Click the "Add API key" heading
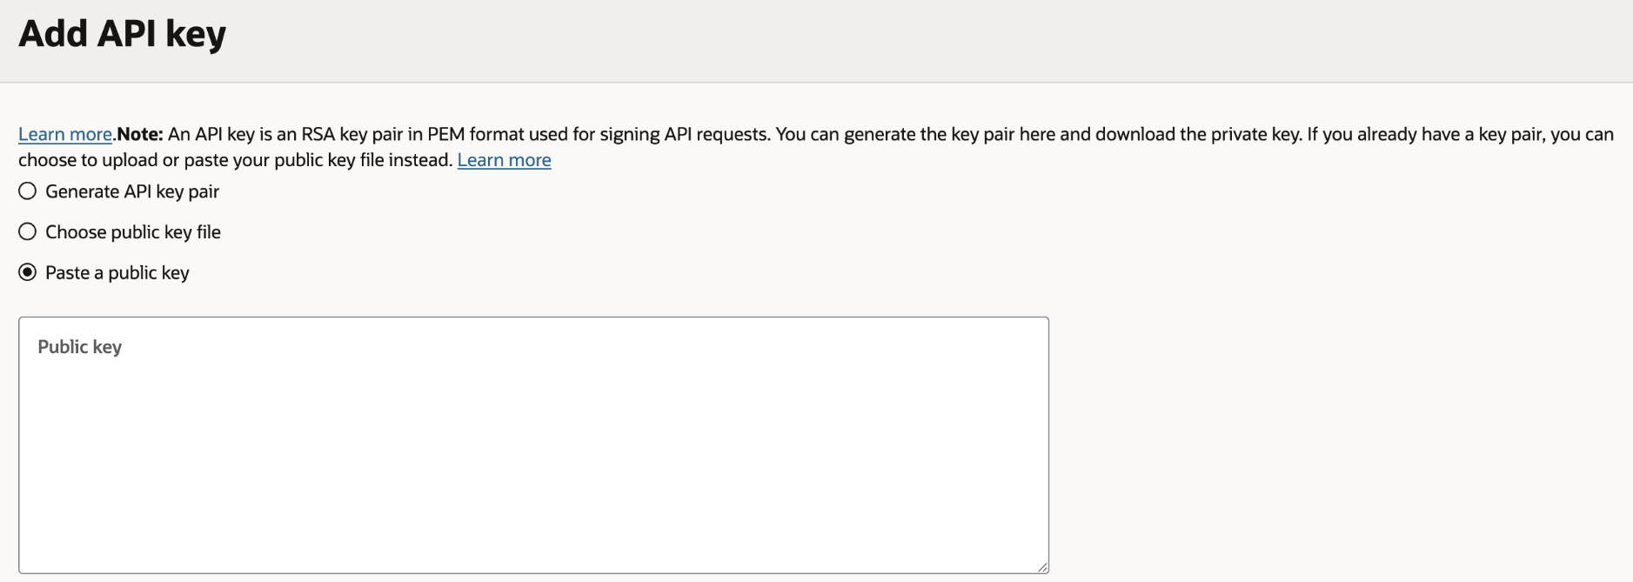 click(x=122, y=34)
